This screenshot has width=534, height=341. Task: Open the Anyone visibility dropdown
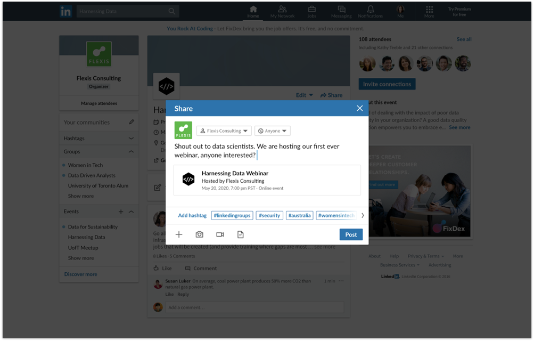272,131
